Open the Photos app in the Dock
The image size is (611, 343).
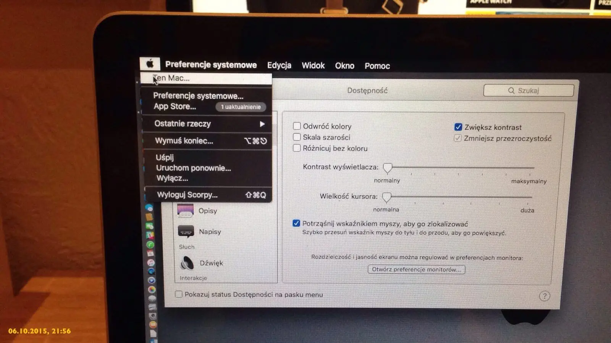point(152,289)
